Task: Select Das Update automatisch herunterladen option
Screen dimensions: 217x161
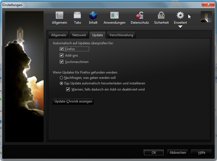Action: pos(61,83)
